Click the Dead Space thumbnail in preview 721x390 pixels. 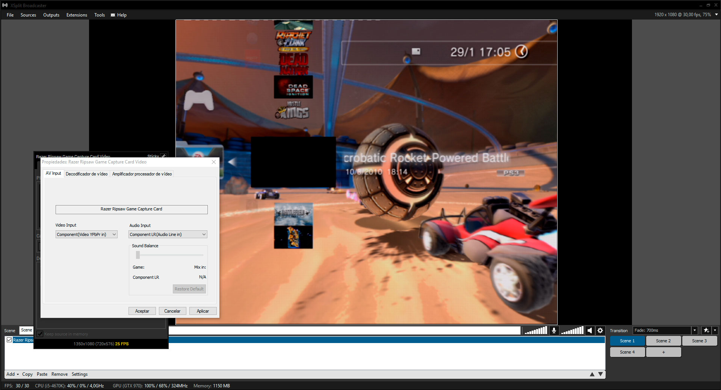point(293,87)
